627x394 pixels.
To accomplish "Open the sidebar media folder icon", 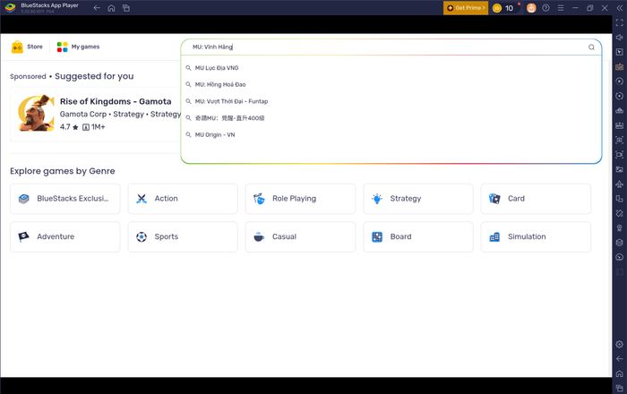I will pyautogui.click(x=620, y=169).
